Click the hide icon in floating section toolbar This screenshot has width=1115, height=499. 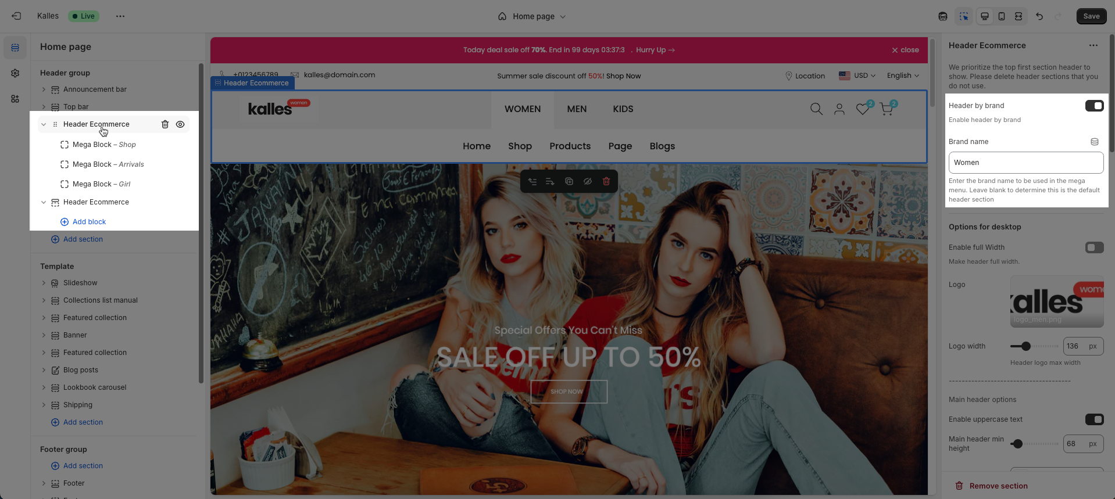pos(588,181)
